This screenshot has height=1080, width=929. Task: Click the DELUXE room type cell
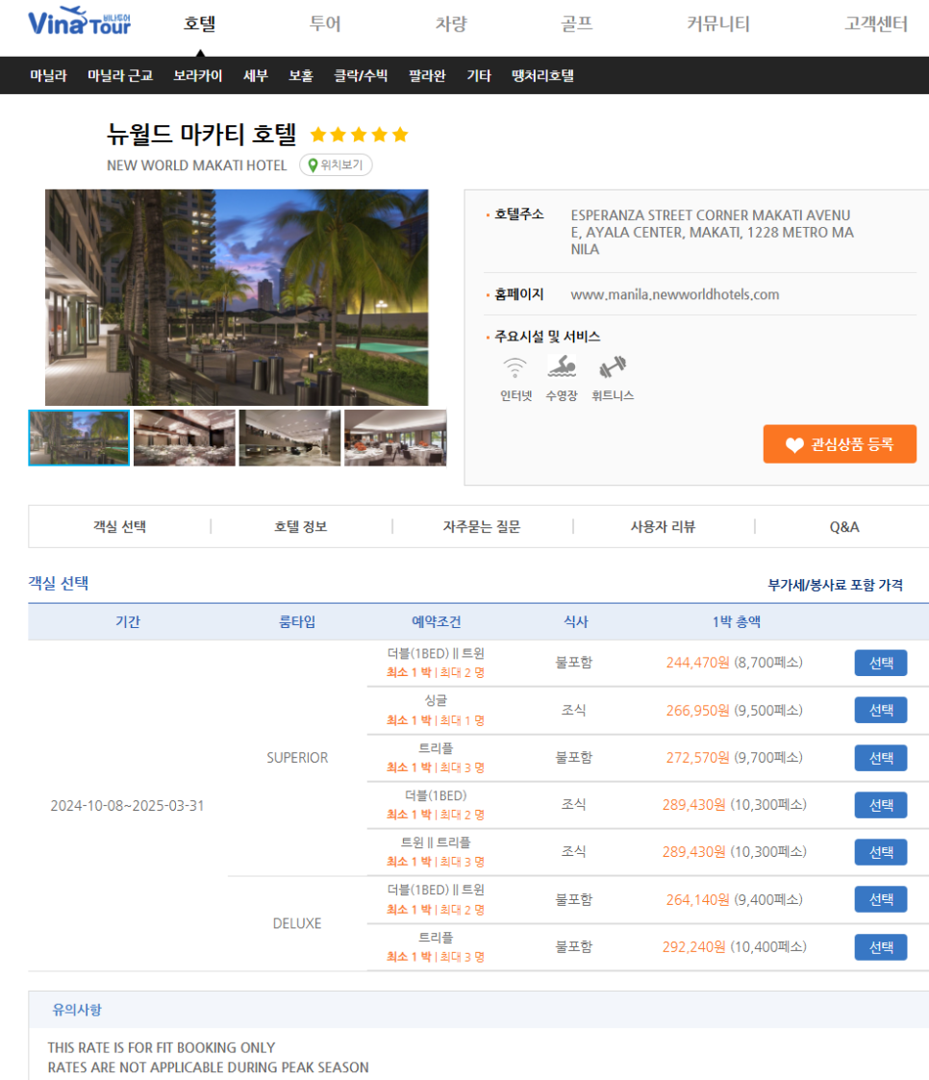(297, 923)
